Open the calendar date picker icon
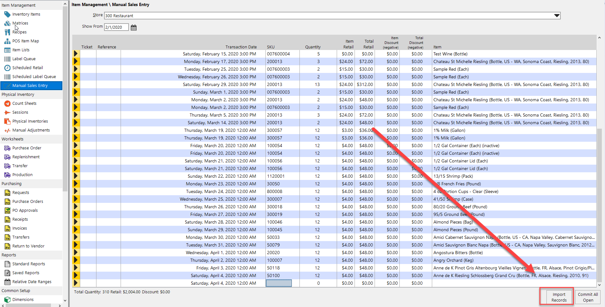Screen dimensions: 605x307 tap(134, 27)
